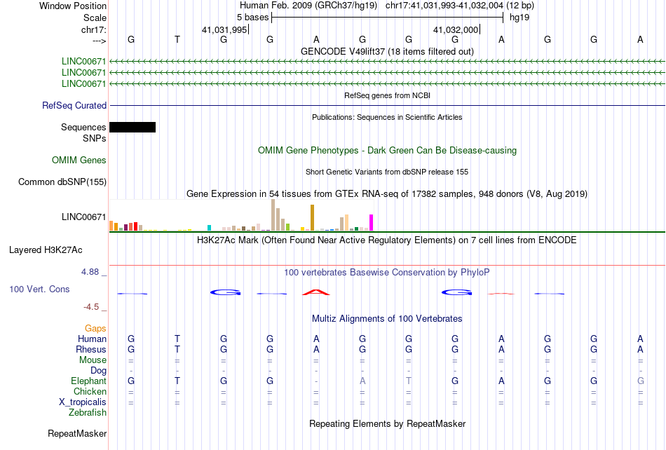Viewport: 666px width, 450px height.
Task: Click the cyan bar in GTEx expression chart
Action: click(209, 228)
